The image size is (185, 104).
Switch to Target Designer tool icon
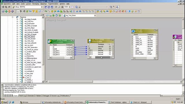point(51,15)
